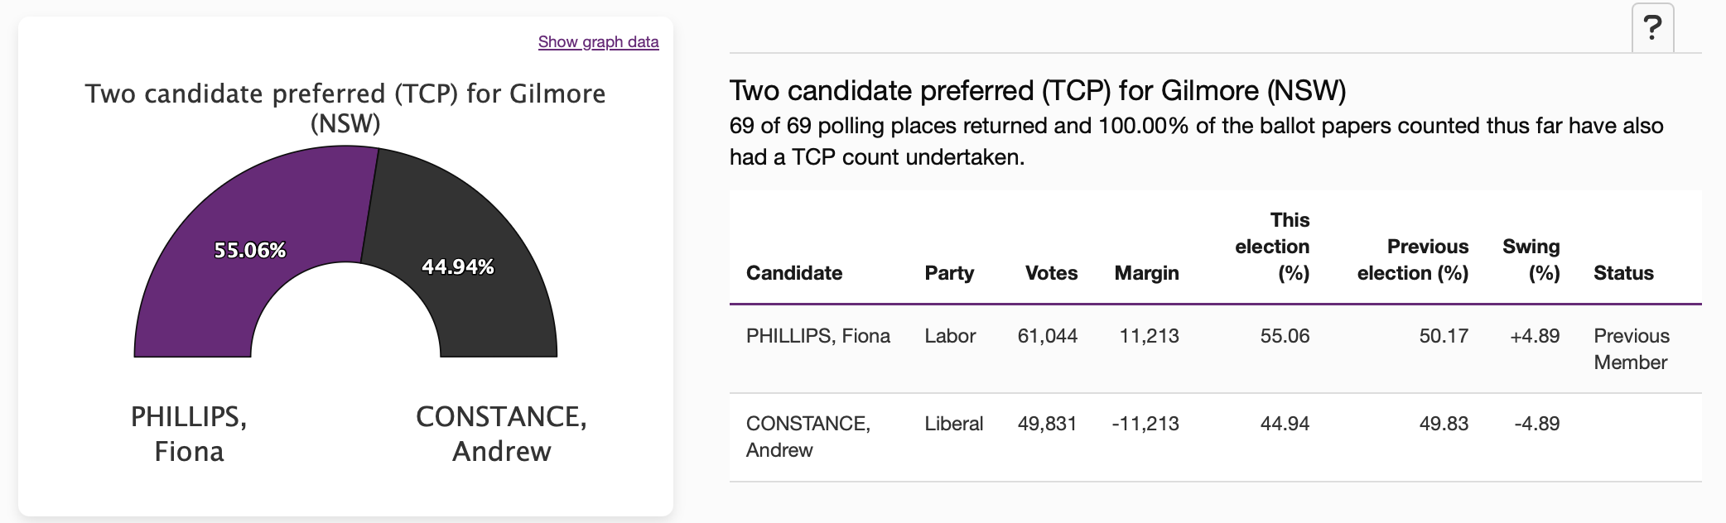
Task: Click the Votes column header
Action: [1051, 273]
